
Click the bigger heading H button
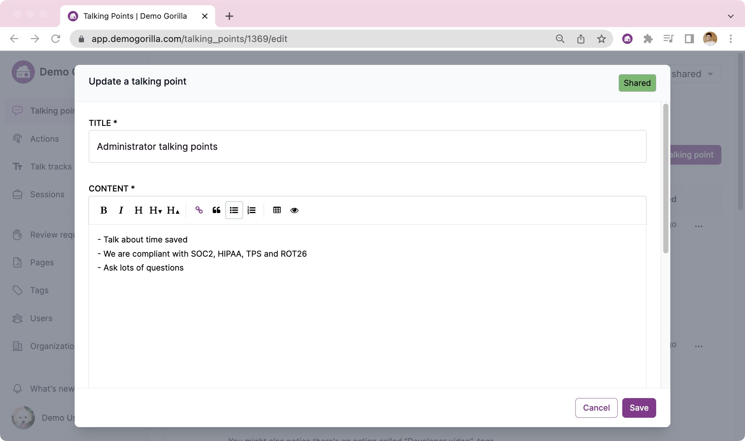pyautogui.click(x=173, y=210)
